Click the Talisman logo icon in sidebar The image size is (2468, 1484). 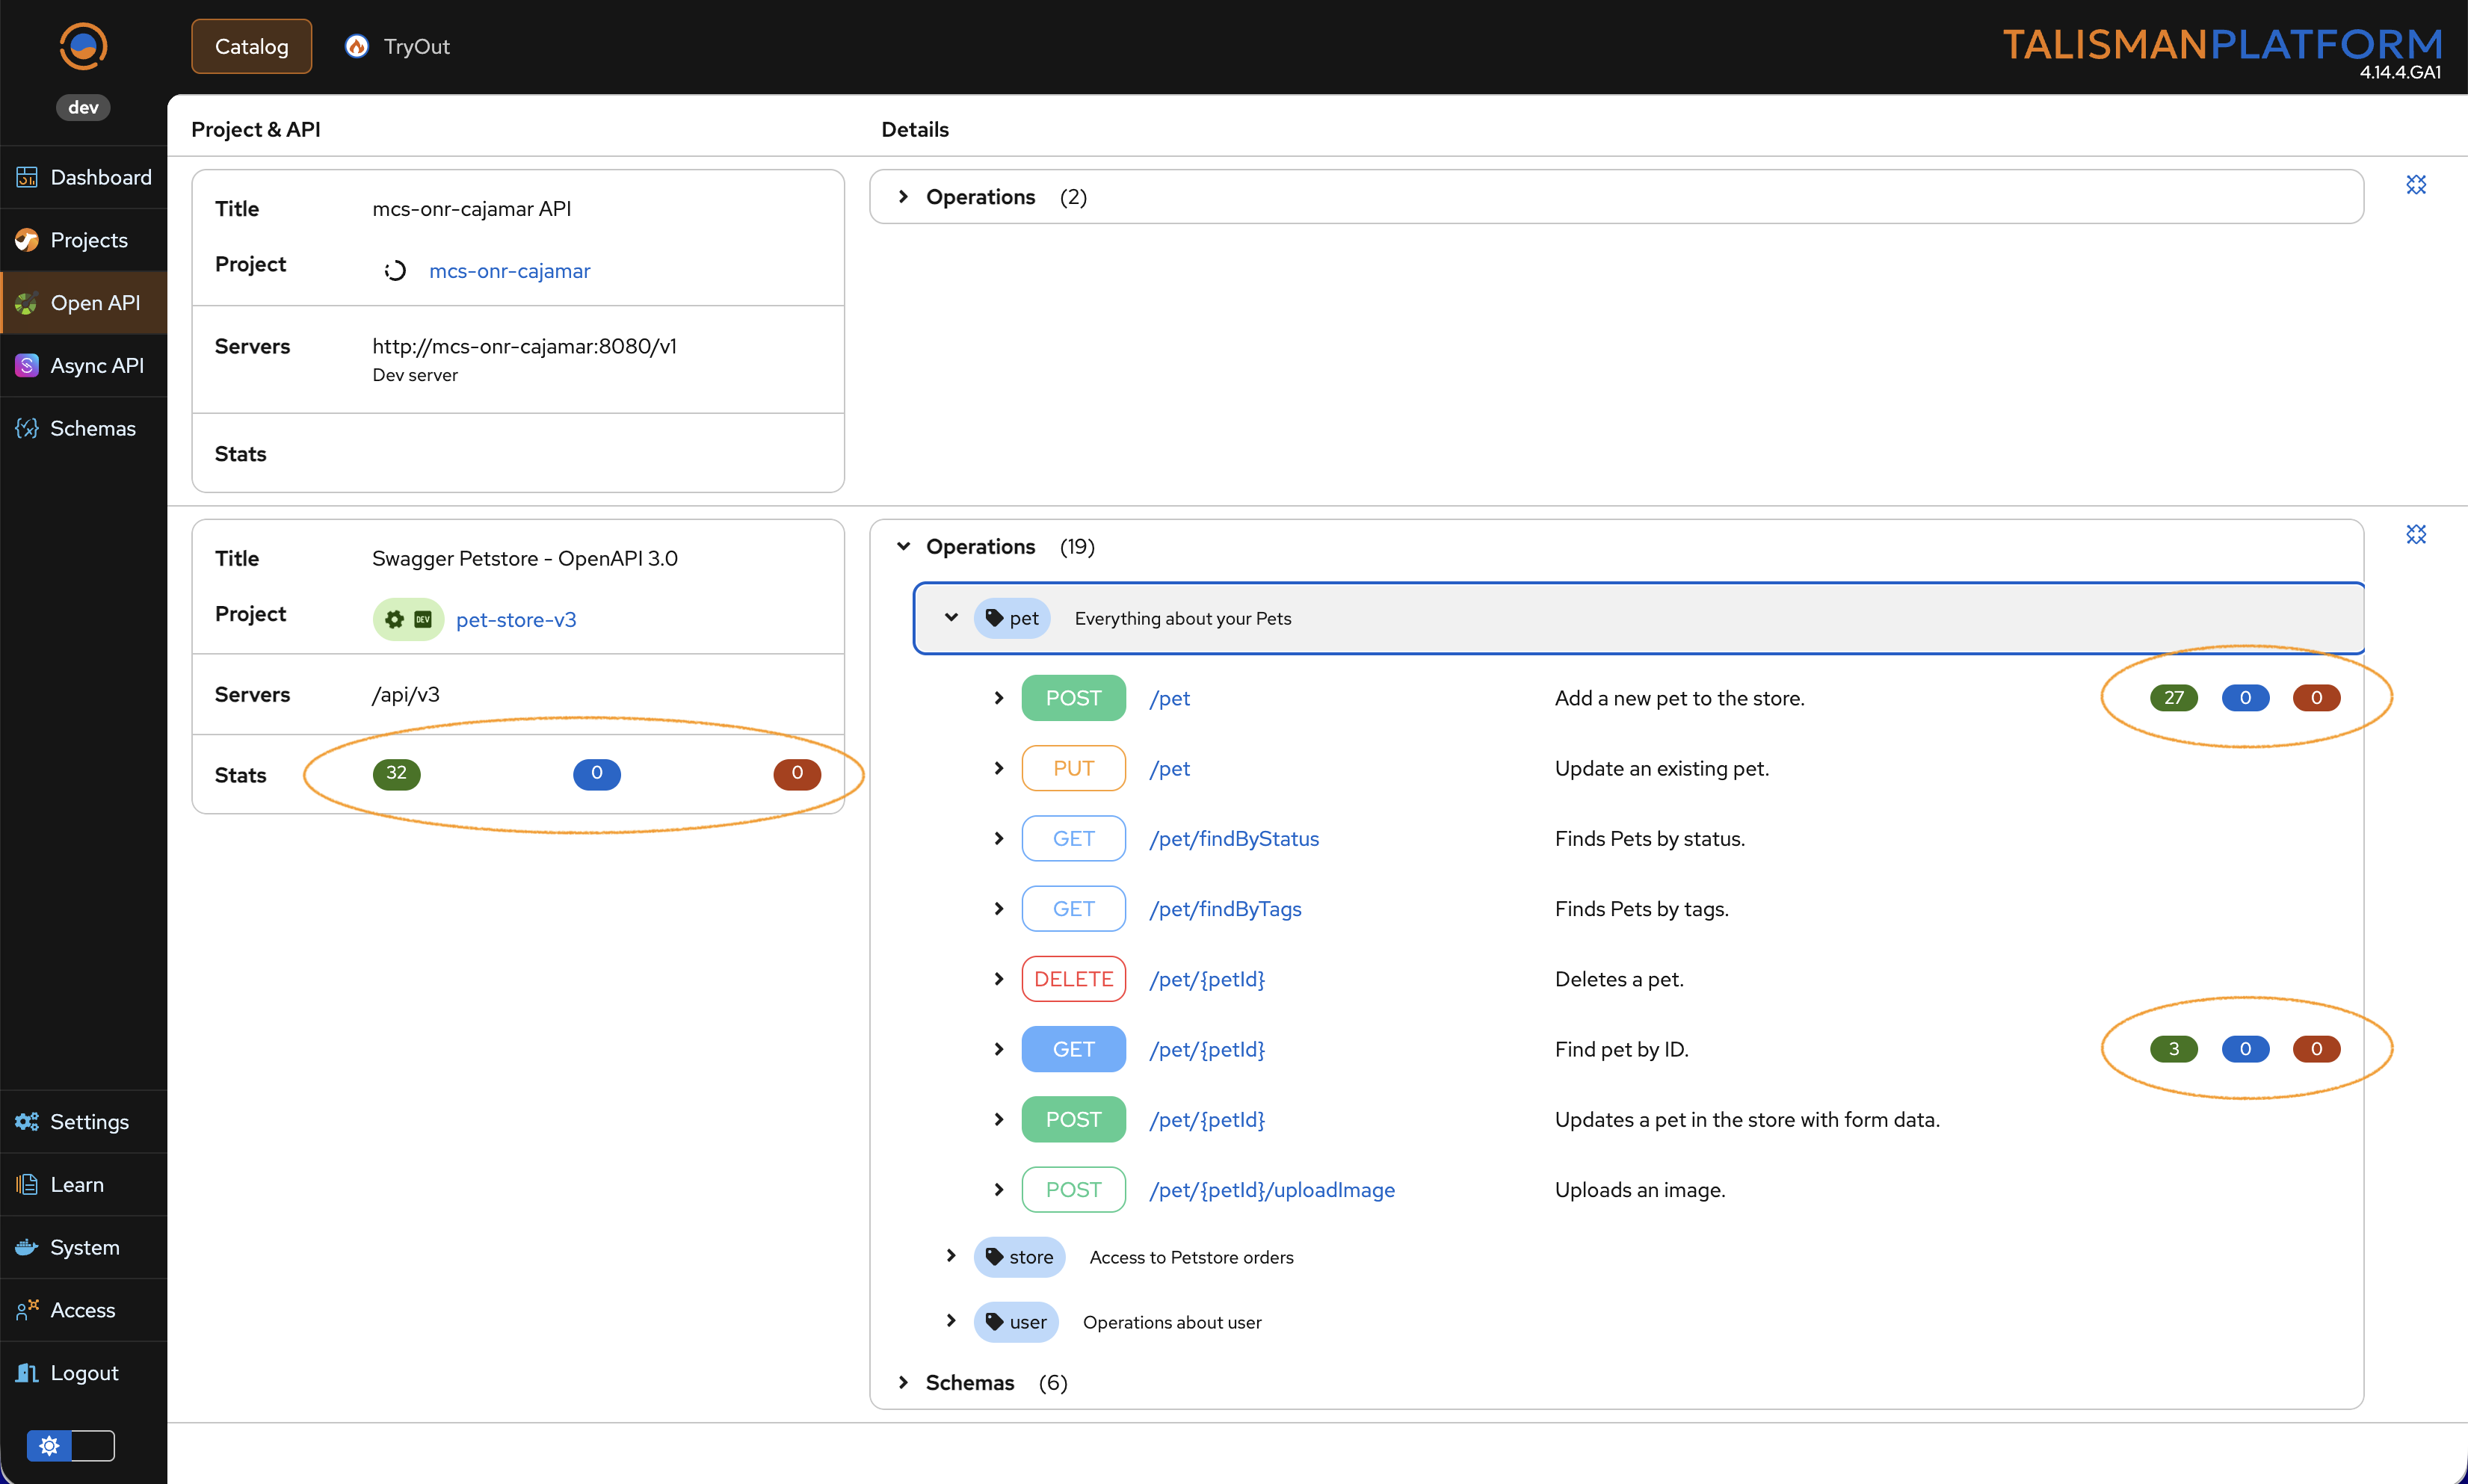pos(83,46)
